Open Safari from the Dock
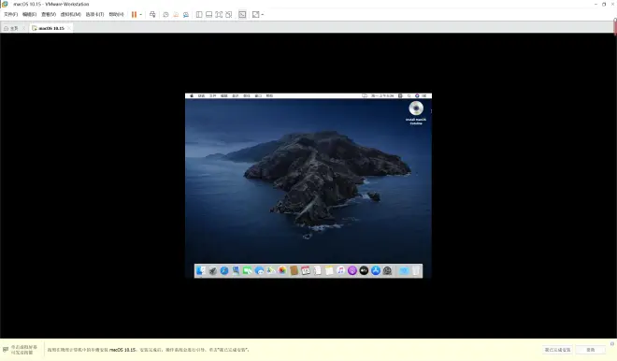 pyautogui.click(x=224, y=270)
